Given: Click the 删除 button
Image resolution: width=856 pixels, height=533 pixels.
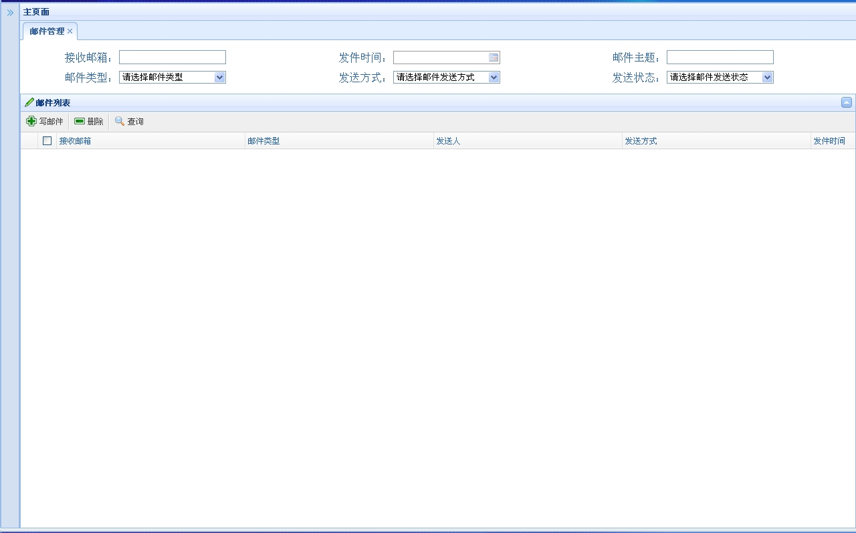Looking at the screenshot, I should [89, 121].
